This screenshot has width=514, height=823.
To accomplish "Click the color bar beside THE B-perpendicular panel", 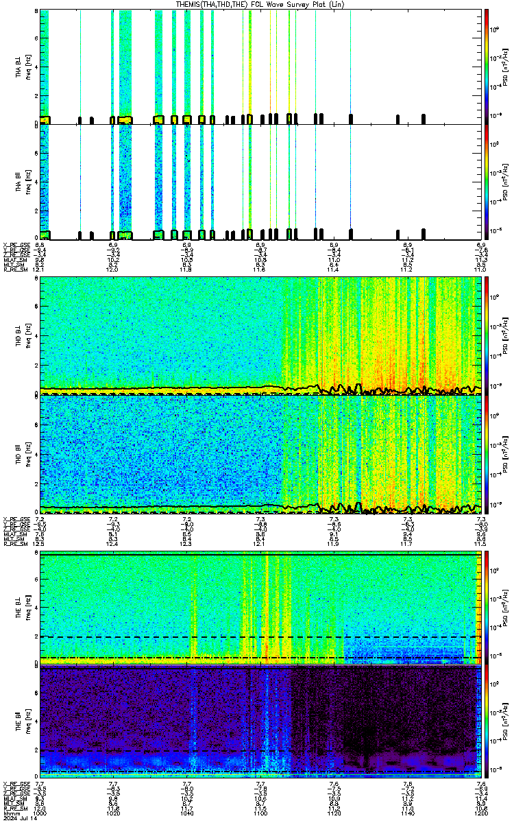I will pyautogui.click(x=487, y=608).
